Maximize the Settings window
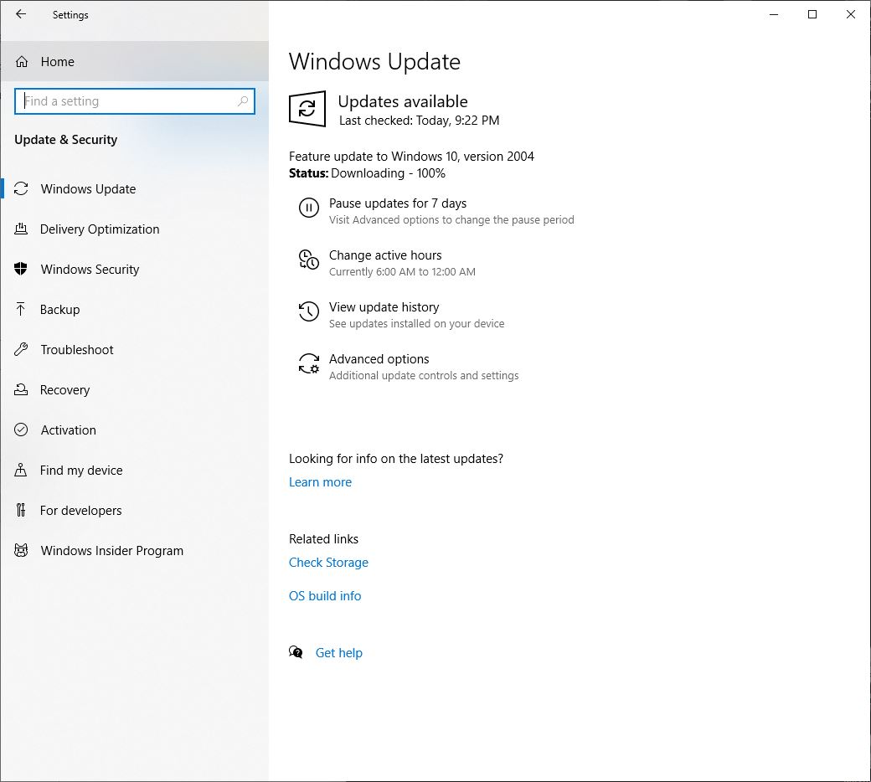Image resolution: width=871 pixels, height=782 pixels. click(x=812, y=14)
